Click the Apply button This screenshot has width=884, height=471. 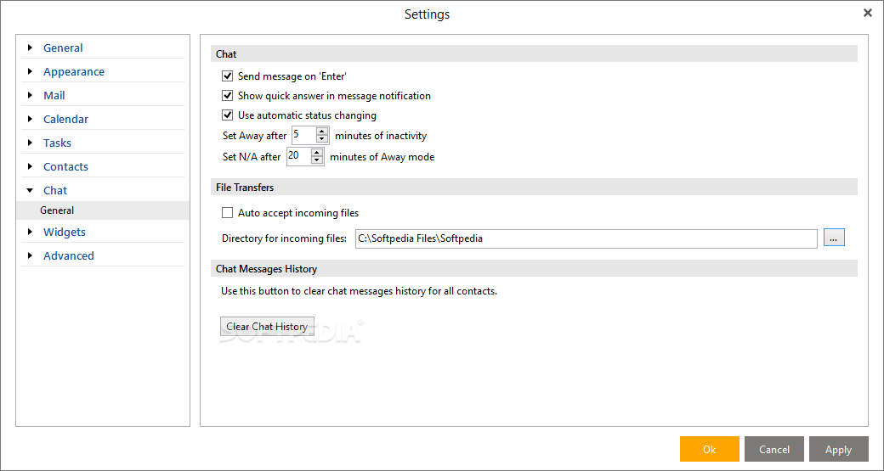point(838,449)
